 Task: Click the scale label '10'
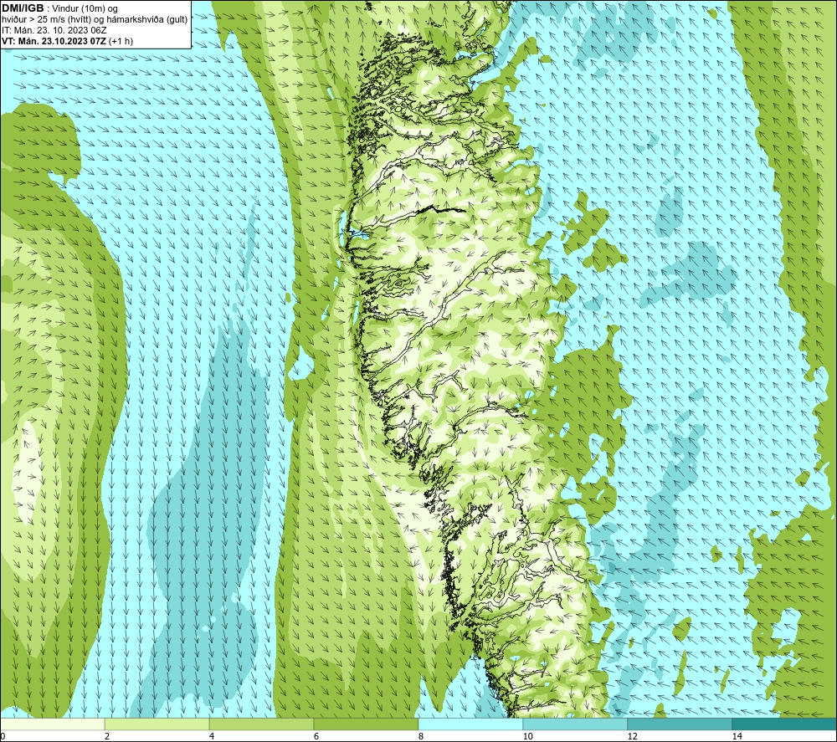[528, 736]
